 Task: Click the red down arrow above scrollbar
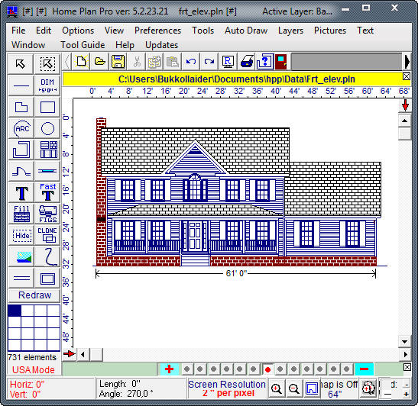pos(405,105)
